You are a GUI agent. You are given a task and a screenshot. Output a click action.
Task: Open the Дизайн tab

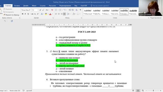click(x=26, y=6)
